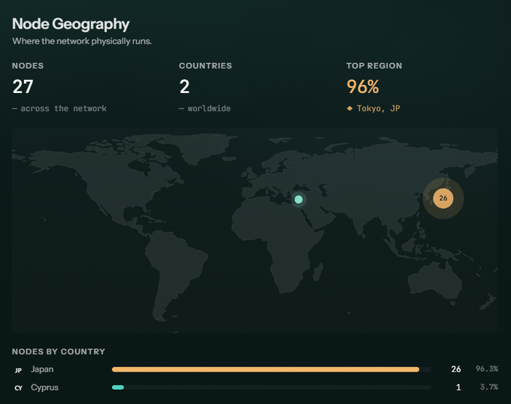Select the teal Cyprus progress bar
The height and width of the screenshot is (404, 511).
(x=118, y=387)
